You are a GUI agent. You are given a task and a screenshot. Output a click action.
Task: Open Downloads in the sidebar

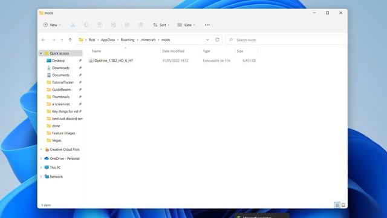[x=60, y=68]
